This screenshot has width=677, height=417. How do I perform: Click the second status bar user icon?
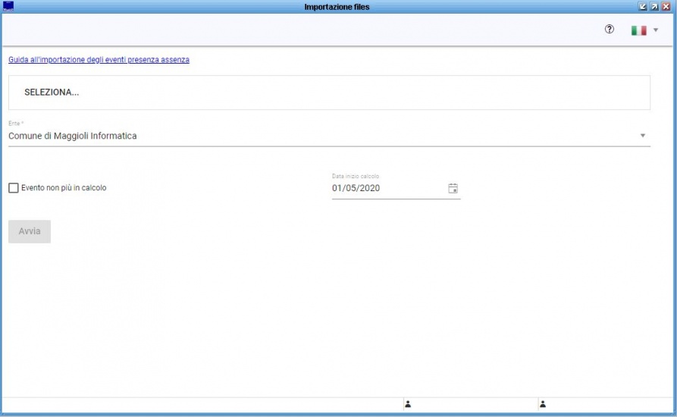click(543, 404)
